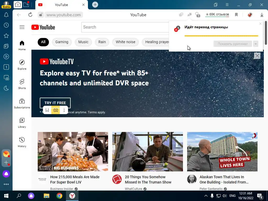
Task: Open Explore in YouTube sidebar
Action: coord(22,65)
